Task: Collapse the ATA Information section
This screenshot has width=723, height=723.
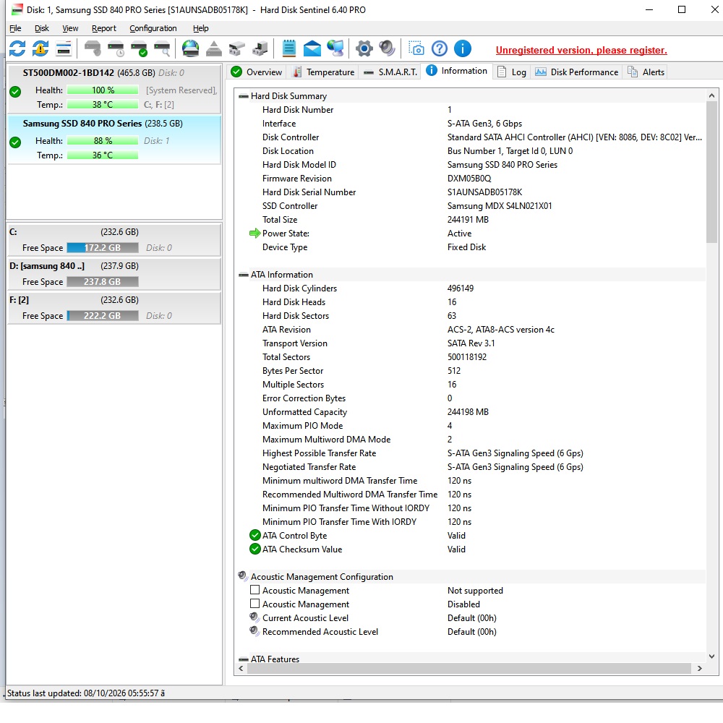Action: 244,275
